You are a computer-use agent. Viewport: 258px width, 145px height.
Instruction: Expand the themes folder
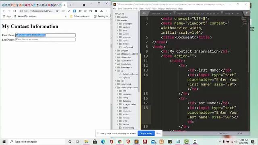click(x=117, y=44)
